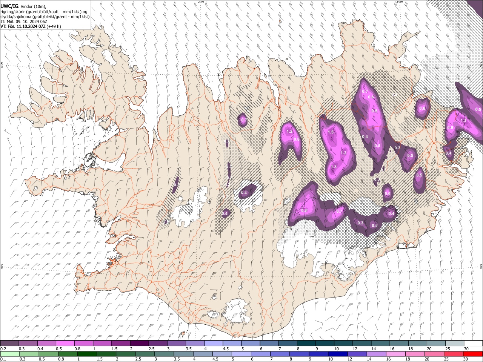Click the "1.5" precipitation value on the map

click(x=331, y=132)
